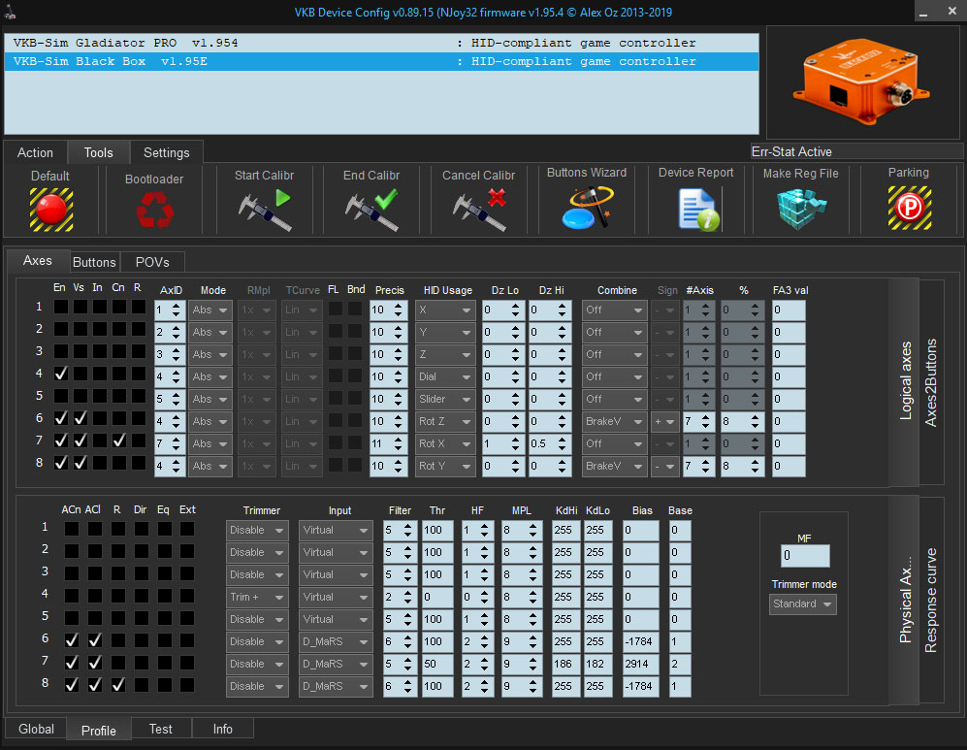Enable En checkbox for logical axis 1

(x=60, y=307)
